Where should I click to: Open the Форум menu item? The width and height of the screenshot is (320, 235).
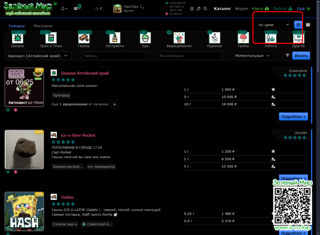(x=241, y=8)
